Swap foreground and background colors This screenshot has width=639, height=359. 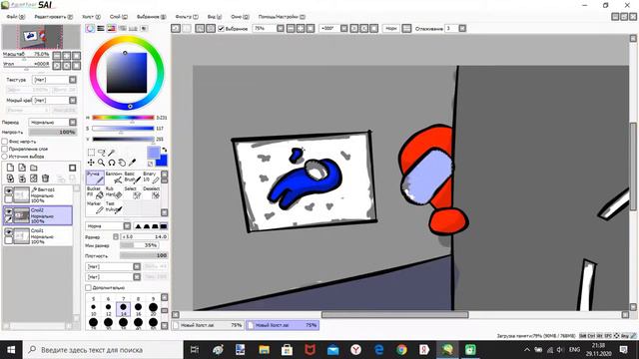point(164,150)
